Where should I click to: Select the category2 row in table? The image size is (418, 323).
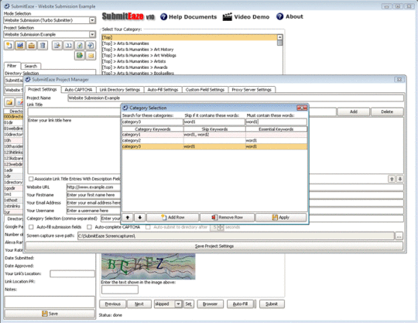point(214,140)
